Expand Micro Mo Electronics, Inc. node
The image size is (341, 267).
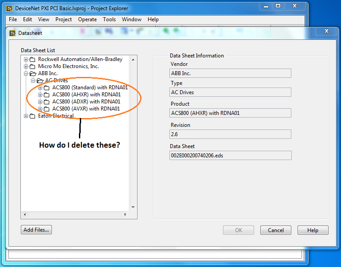pos(26,67)
